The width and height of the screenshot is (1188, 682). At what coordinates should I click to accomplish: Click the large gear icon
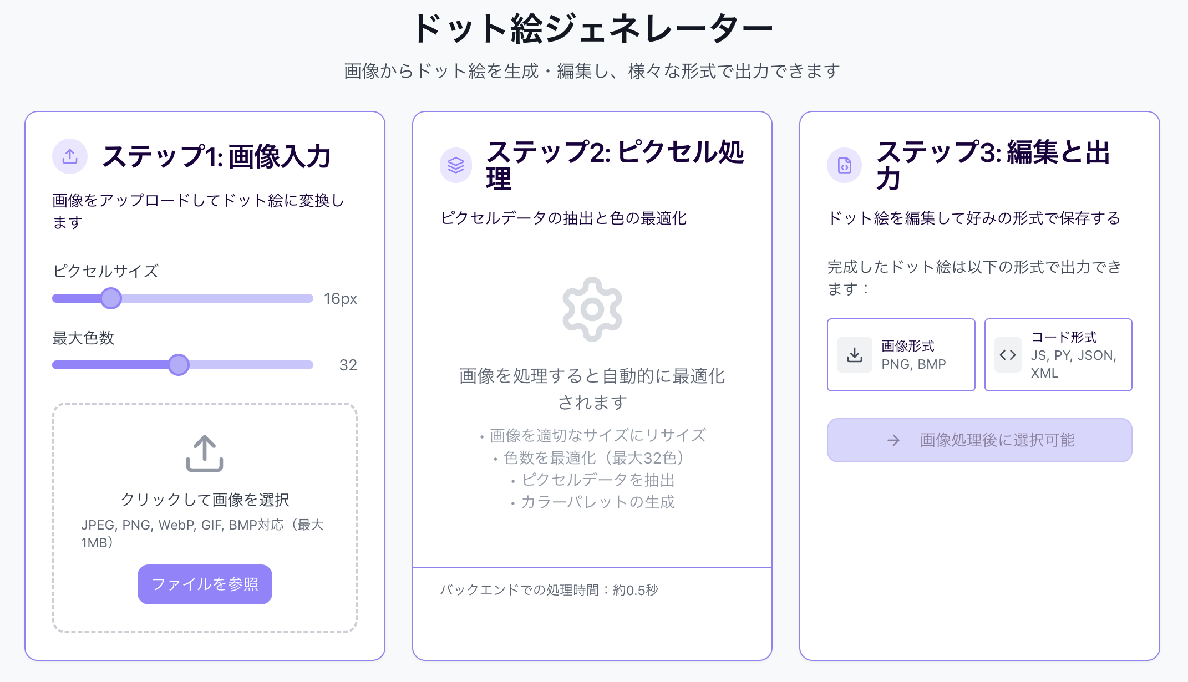pos(592,309)
